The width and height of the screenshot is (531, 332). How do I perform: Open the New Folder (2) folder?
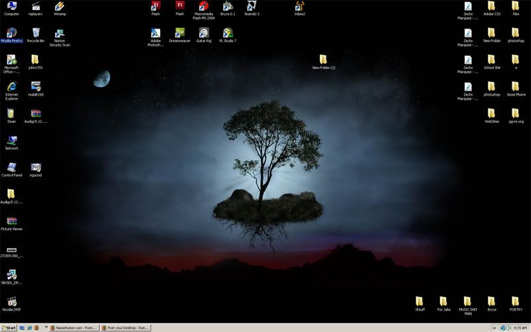(x=323, y=62)
